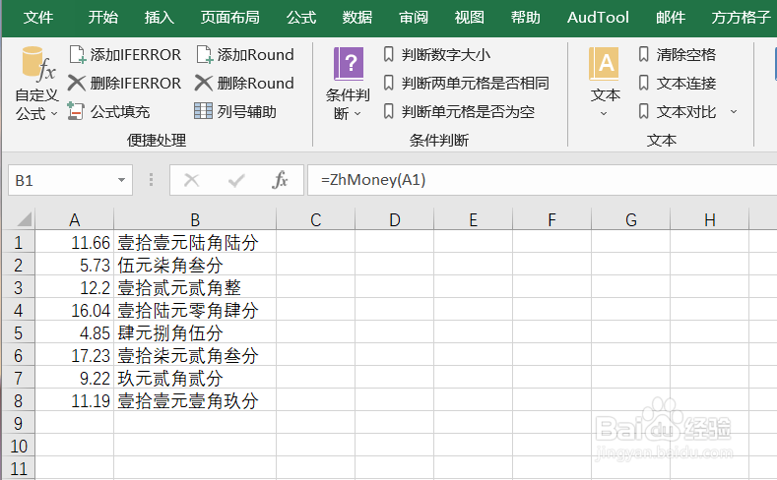Screen dimensions: 777x480
Task: Select cell 壹拾贰元贰角整
Action: [x=195, y=288]
